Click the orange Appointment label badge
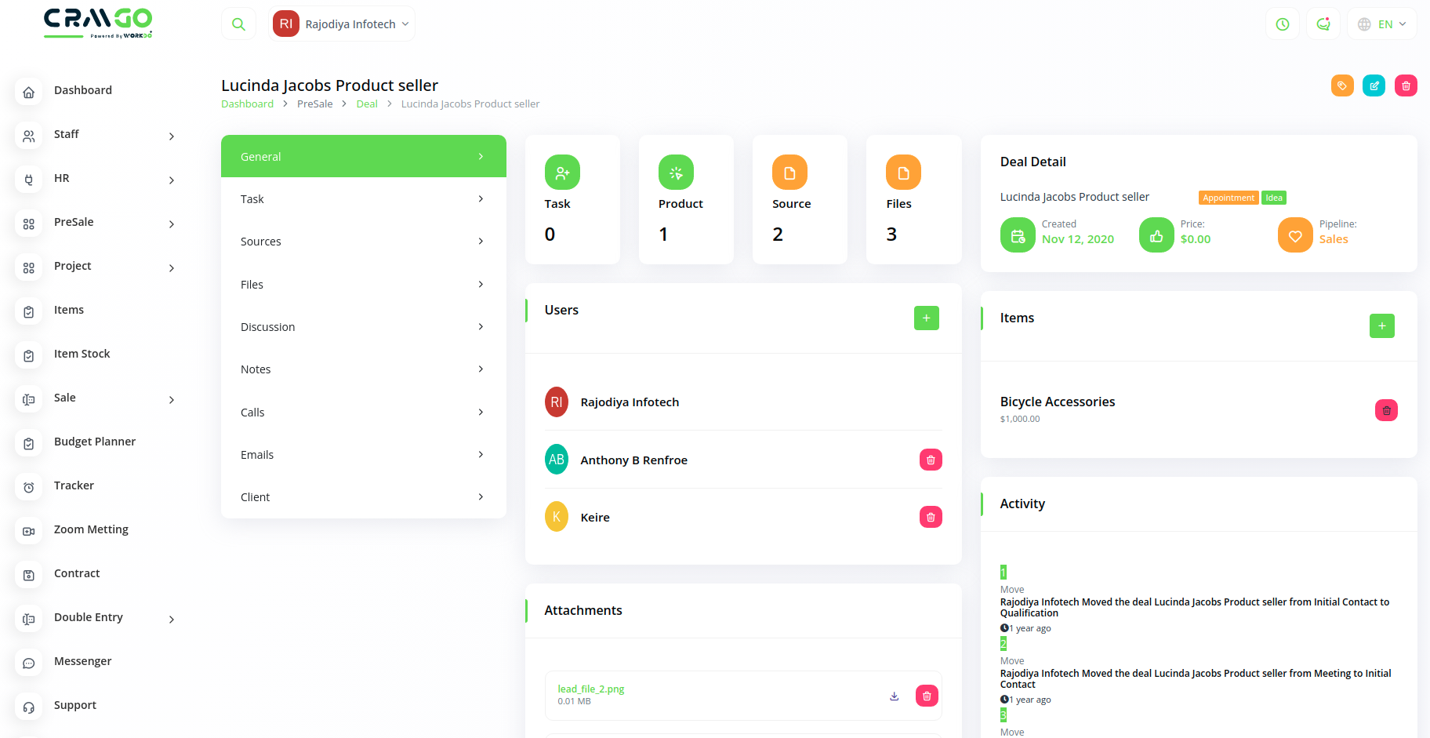 [1229, 198]
